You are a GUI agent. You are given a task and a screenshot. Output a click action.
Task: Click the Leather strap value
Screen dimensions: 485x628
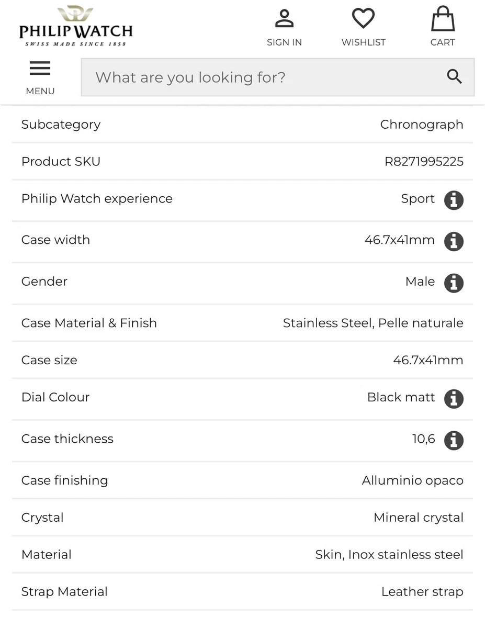click(x=422, y=592)
